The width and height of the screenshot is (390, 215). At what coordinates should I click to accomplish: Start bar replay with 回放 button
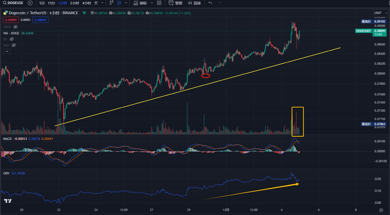click(194, 3)
